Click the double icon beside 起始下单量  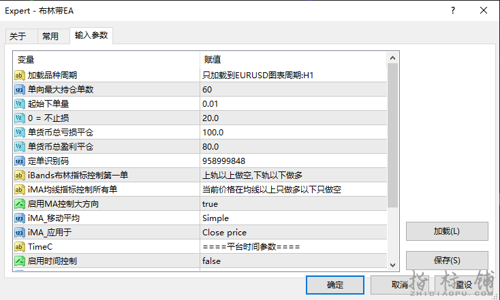pyautogui.click(x=20, y=104)
